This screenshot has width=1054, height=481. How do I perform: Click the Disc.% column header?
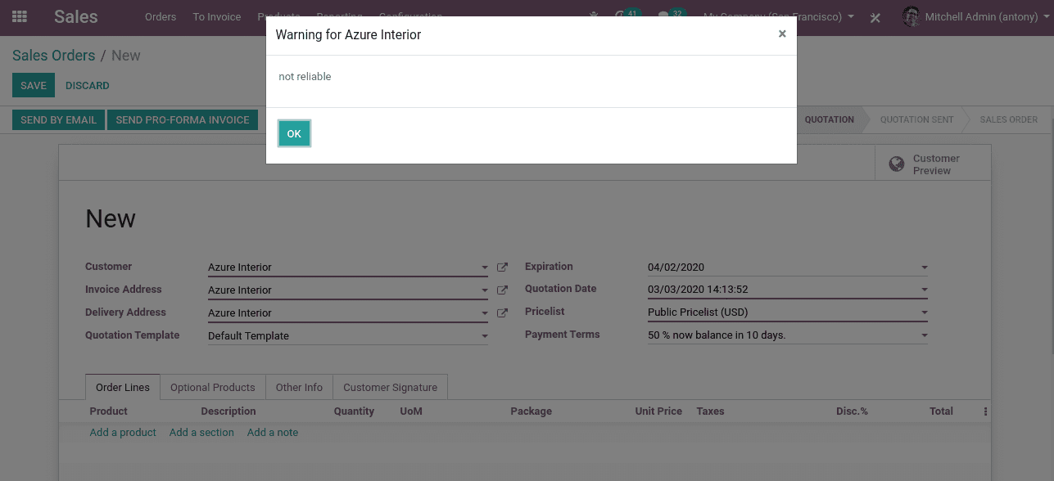click(852, 411)
